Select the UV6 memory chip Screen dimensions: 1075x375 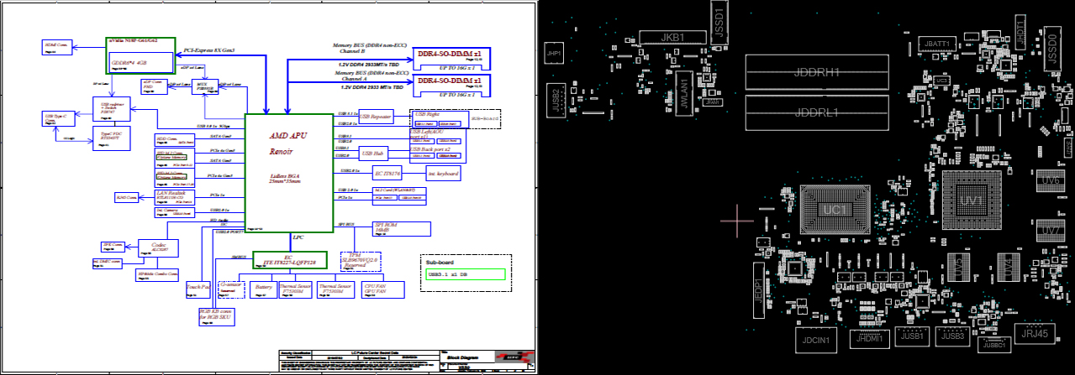click(1050, 180)
